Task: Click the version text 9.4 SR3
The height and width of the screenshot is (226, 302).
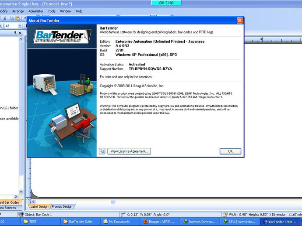Action: pos(122,46)
